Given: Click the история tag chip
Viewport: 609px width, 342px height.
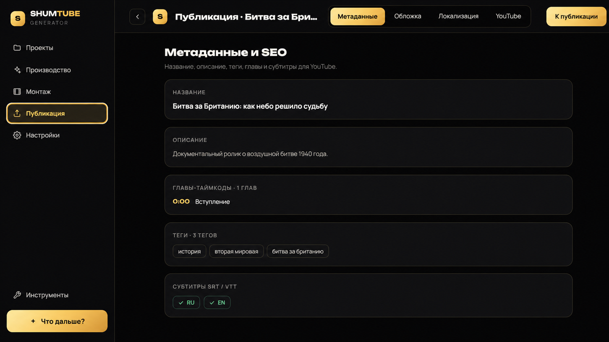Looking at the screenshot, I should pos(189,251).
